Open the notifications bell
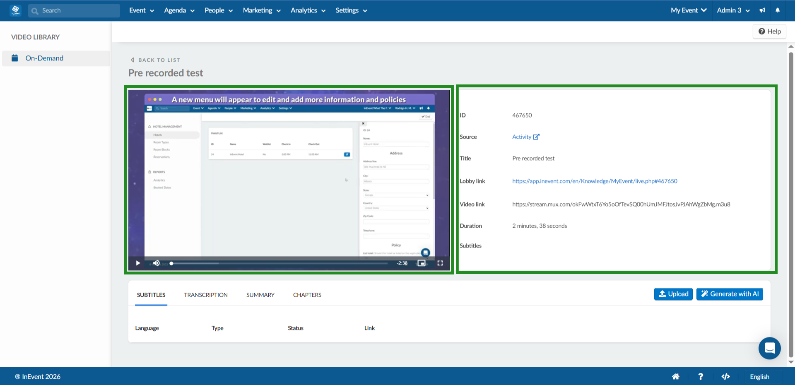 click(x=778, y=10)
